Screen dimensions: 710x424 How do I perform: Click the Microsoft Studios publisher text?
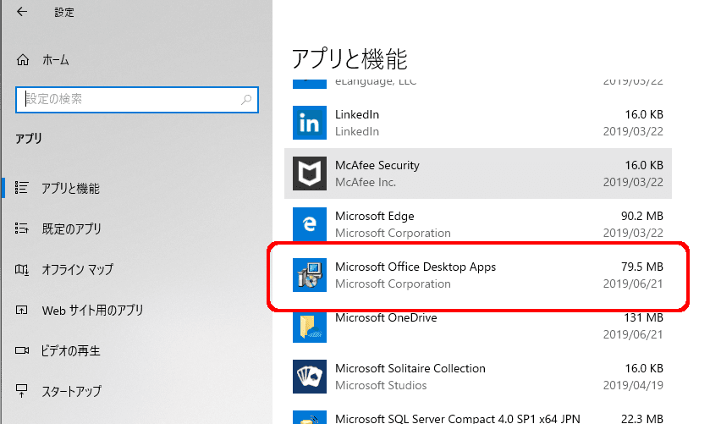click(x=381, y=385)
